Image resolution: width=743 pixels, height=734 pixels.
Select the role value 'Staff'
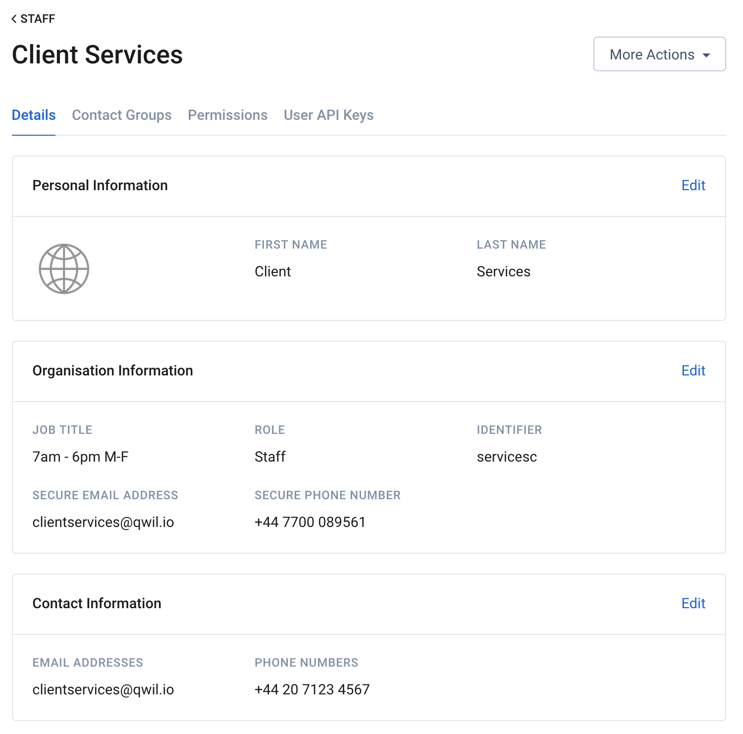270,457
